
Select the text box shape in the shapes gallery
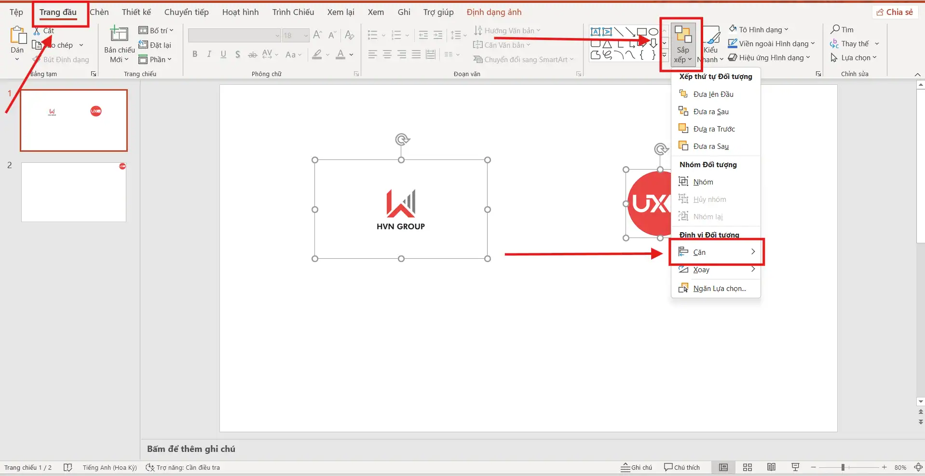pos(596,32)
